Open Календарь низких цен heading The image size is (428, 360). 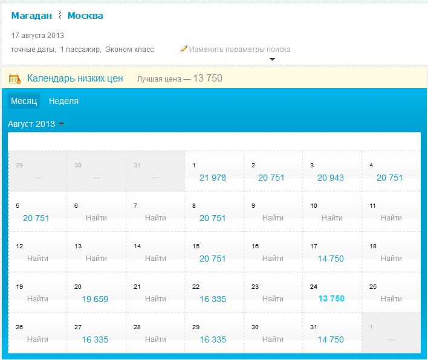coord(75,79)
